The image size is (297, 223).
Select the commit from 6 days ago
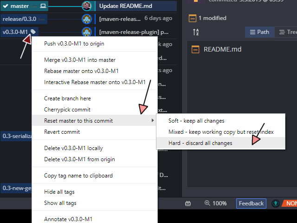136,19
